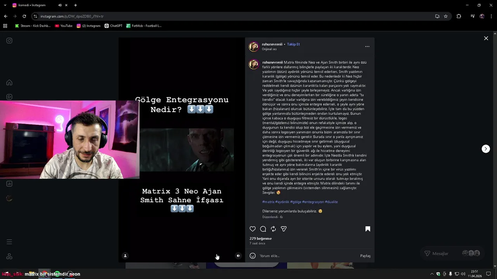Install app icon in address bar
Screen dimensions: 497x279
(x=437, y=16)
